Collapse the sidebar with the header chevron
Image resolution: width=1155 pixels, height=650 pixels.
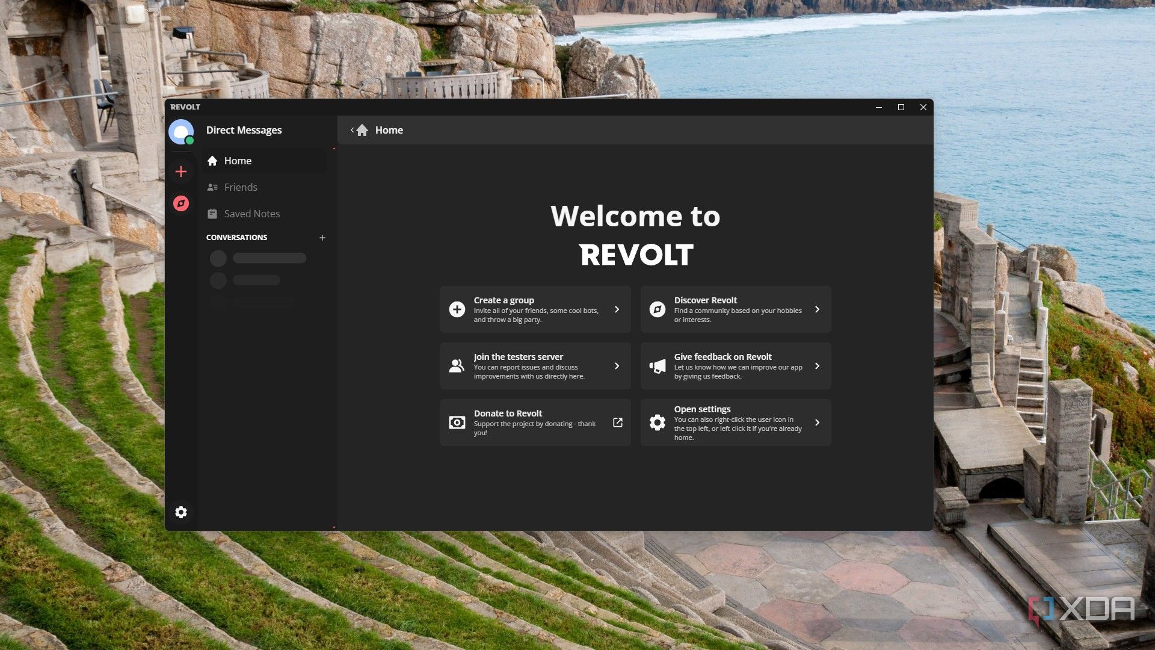coord(352,130)
